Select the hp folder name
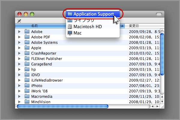The height and width of the screenshot is (120, 180). click(33, 70)
